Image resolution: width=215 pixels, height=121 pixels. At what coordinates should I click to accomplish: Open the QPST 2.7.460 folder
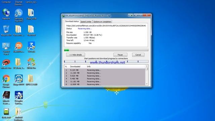click(x=31, y=80)
